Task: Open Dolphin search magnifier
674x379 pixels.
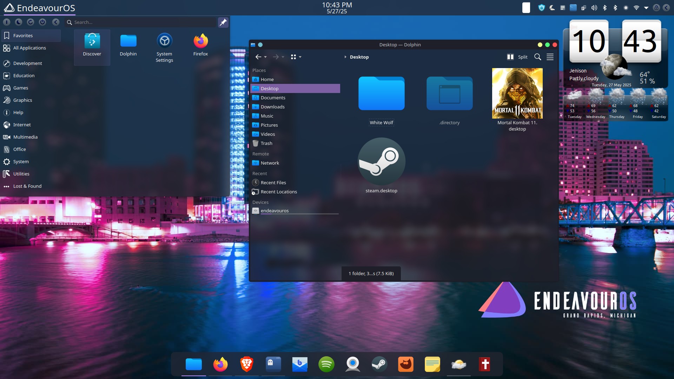Action: [x=537, y=57]
